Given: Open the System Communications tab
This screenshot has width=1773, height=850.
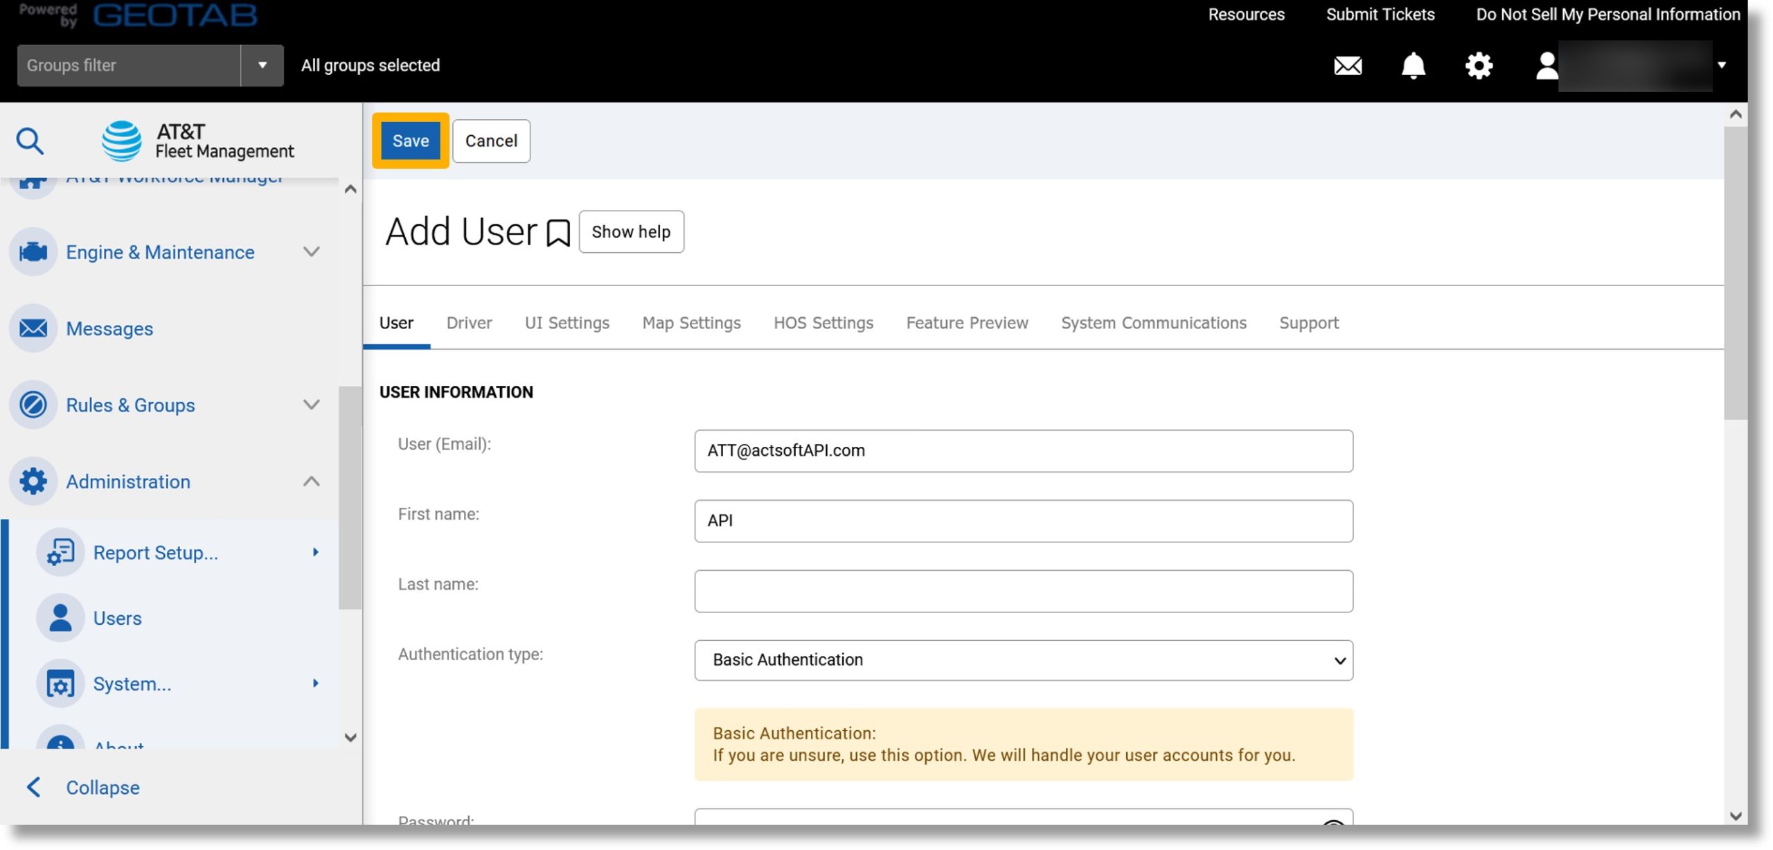Looking at the screenshot, I should 1154,323.
